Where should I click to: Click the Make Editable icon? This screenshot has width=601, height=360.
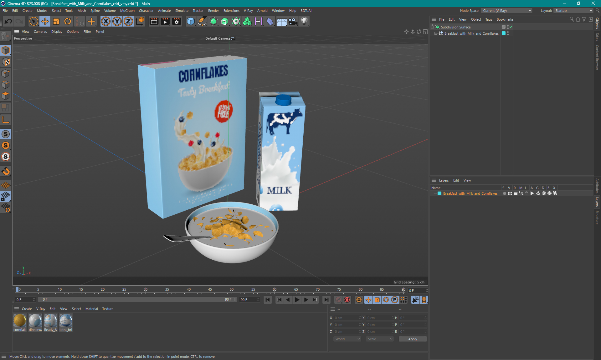(6, 37)
